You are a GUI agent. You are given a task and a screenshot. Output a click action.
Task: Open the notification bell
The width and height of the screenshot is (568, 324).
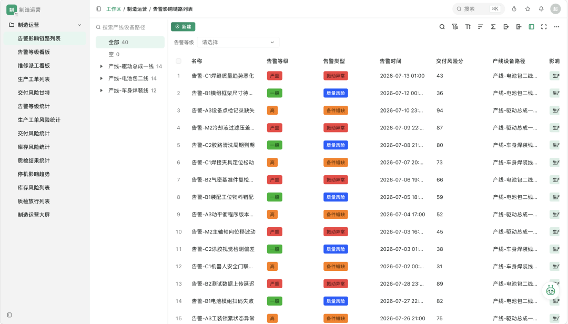pyautogui.click(x=541, y=9)
